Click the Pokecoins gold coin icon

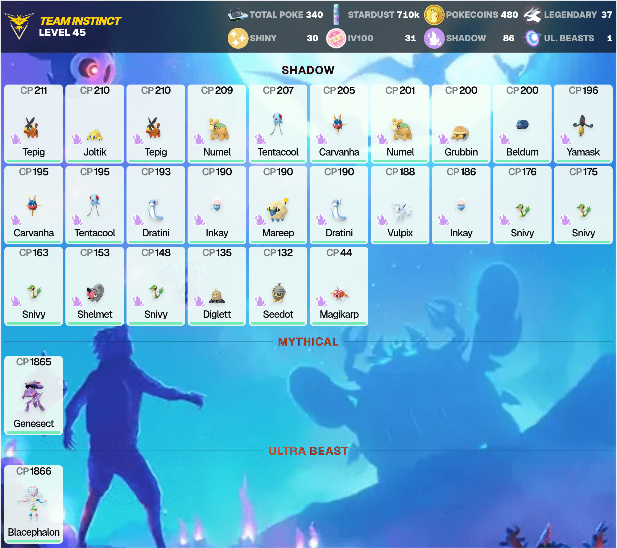coord(434,15)
